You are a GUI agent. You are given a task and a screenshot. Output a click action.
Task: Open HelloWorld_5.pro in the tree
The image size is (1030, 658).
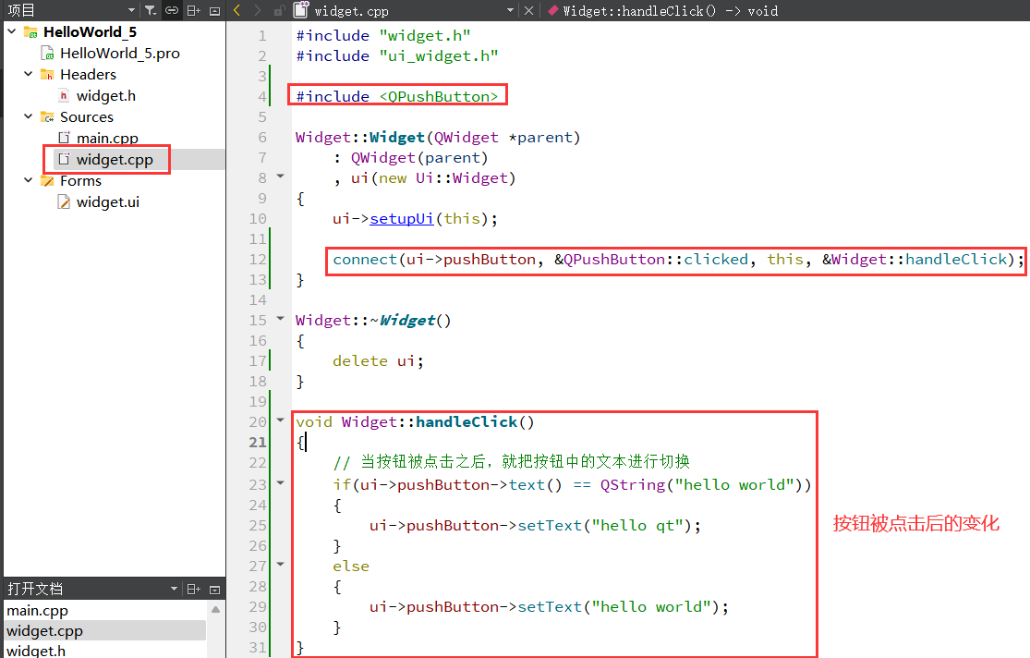(119, 54)
